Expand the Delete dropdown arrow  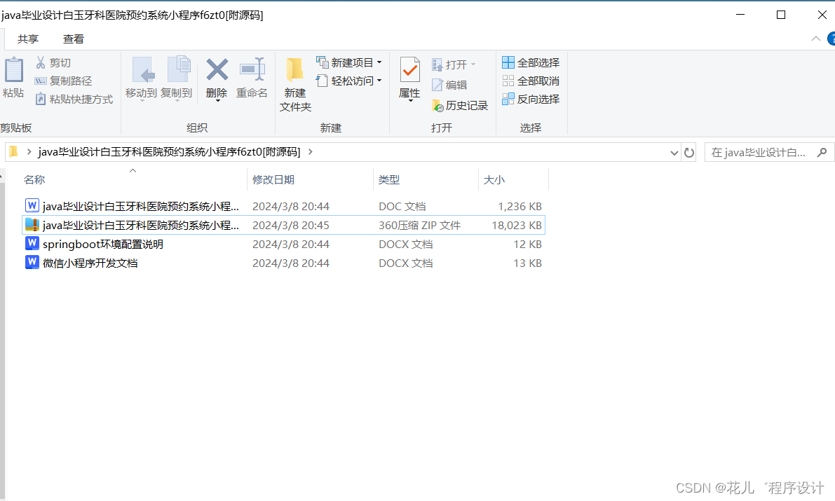(x=217, y=101)
